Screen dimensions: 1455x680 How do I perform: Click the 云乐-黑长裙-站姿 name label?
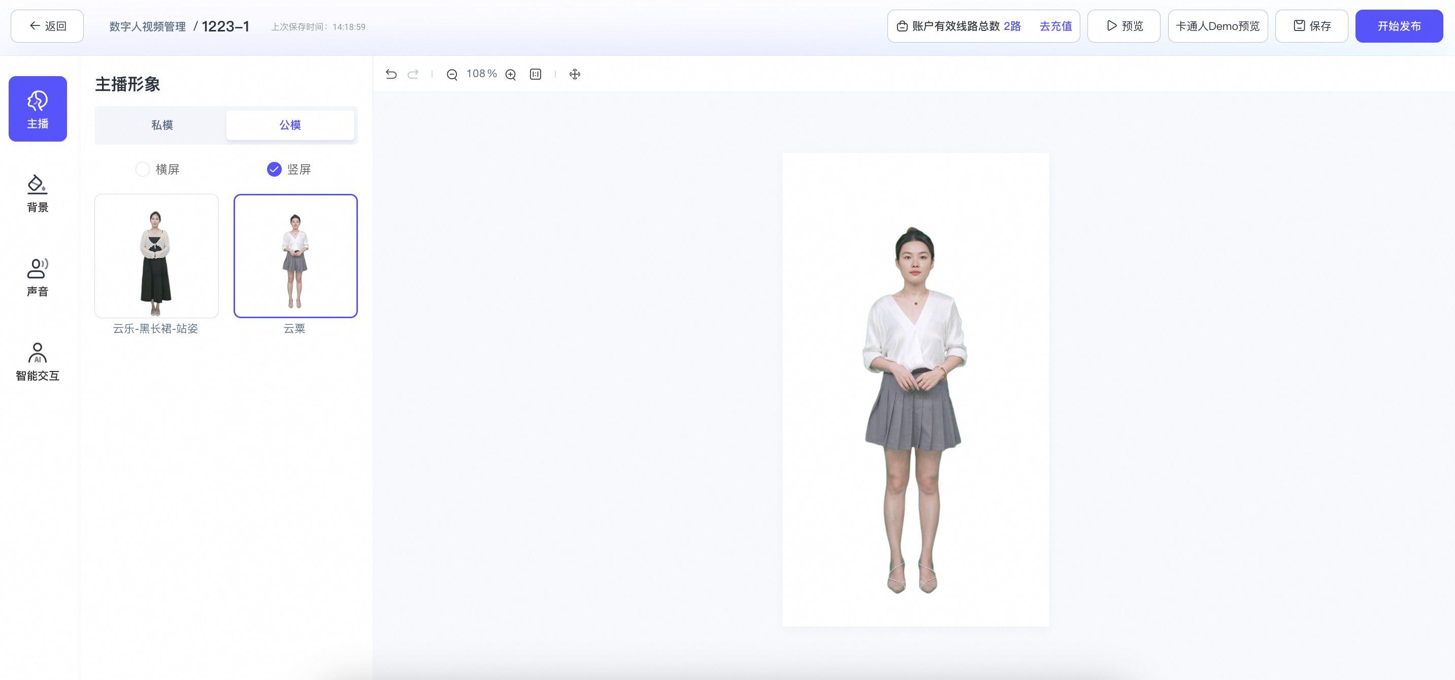pyautogui.click(x=156, y=329)
